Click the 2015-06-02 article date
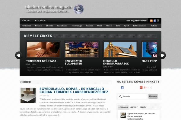 tap(44, 96)
